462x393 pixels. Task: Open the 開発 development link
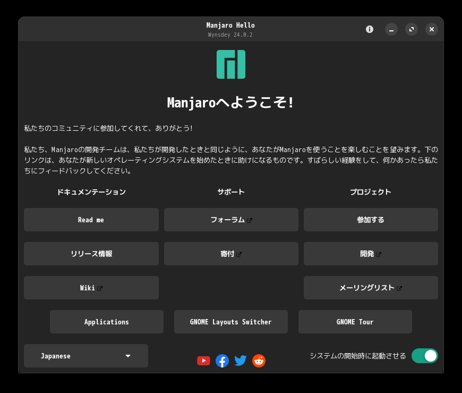coord(371,254)
